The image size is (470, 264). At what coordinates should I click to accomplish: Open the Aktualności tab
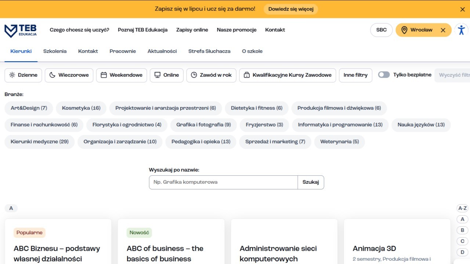tap(162, 51)
